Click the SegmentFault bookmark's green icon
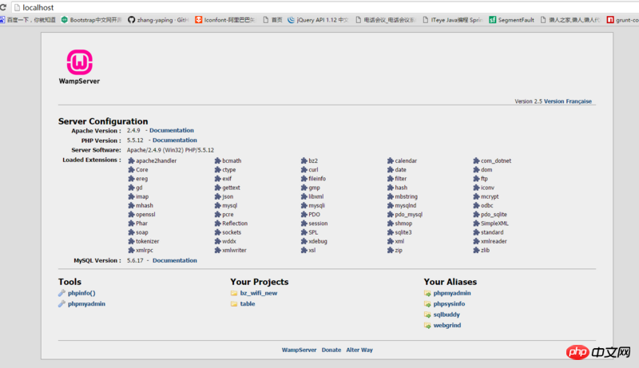 (493, 19)
